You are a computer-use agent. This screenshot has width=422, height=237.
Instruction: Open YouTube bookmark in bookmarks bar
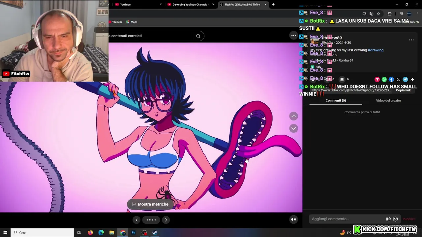(115, 22)
